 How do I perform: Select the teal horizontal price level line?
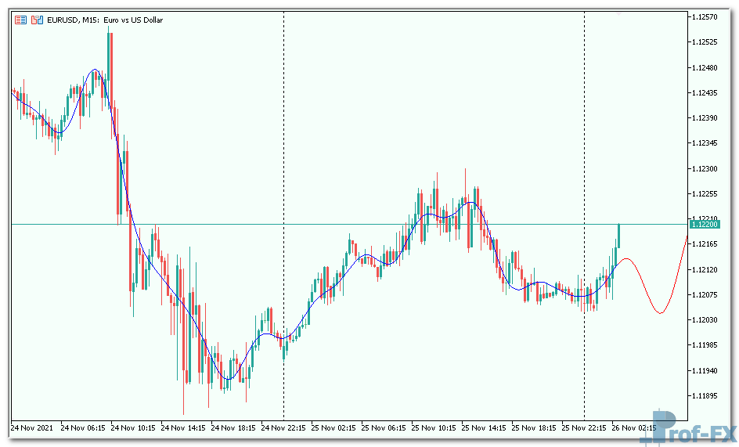pos(352,225)
